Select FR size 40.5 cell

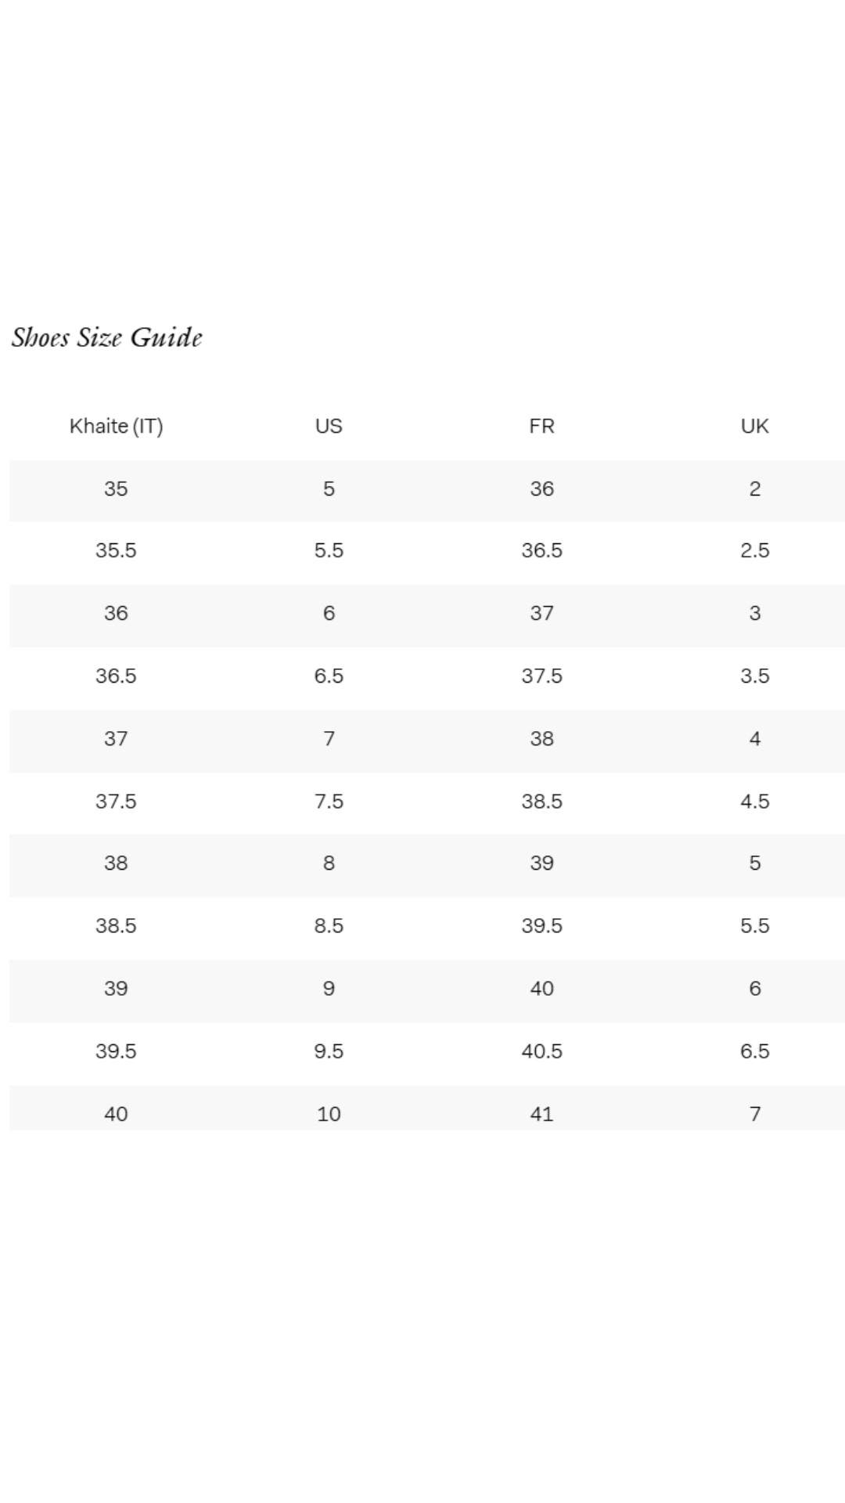[541, 1051]
